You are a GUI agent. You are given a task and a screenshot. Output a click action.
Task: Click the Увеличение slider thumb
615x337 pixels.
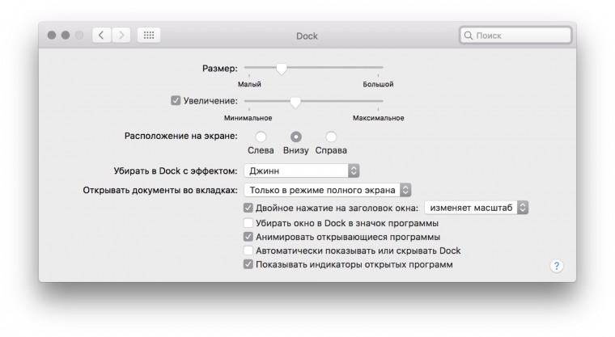(295, 103)
